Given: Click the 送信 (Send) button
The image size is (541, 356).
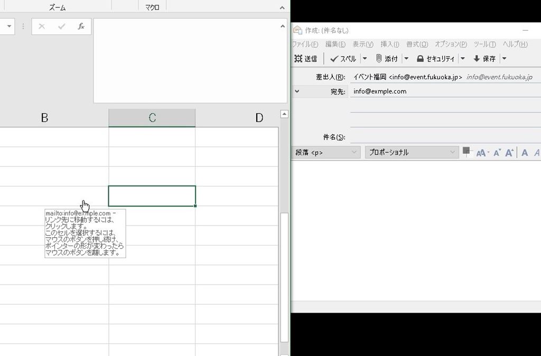Looking at the screenshot, I should pyautogui.click(x=305, y=59).
